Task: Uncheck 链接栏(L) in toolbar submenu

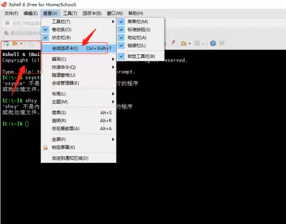Action: [141, 46]
